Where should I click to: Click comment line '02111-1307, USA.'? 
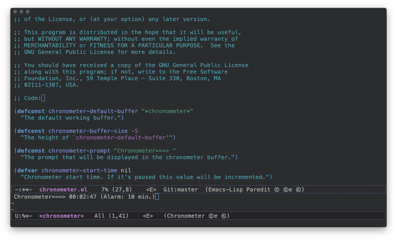click(46, 85)
